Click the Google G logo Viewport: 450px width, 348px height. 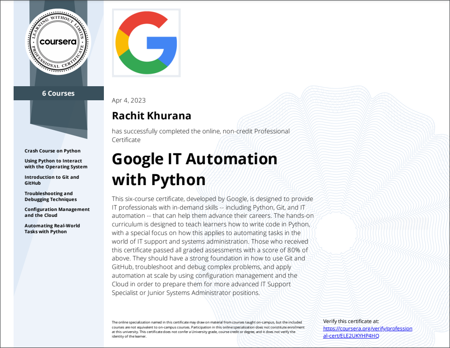click(x=146, y=43)
